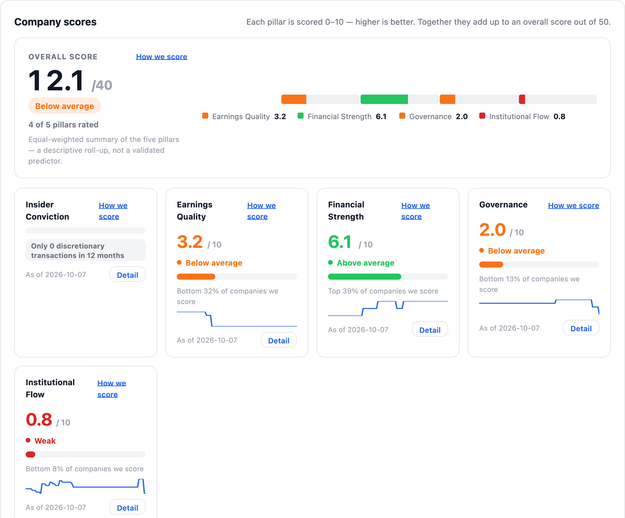The image size is (625, 518).
Task: Click the orange Earnings Quality legend swatch
Action: click(x=205, y=116)
